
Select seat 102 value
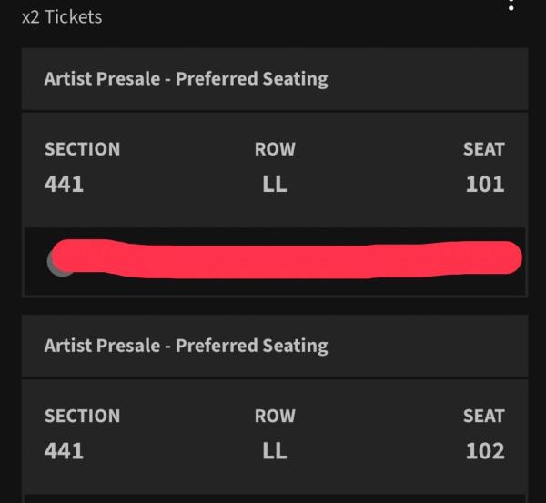pos(485,451)
